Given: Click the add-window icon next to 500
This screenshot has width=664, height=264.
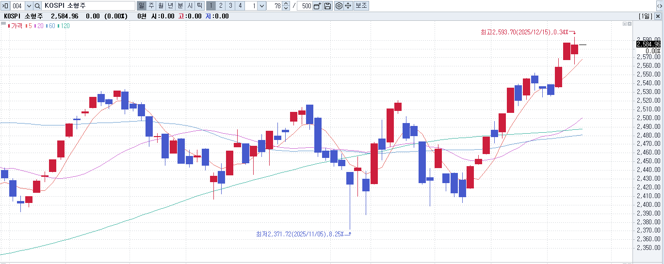Looking at the screenshot, I should (318, 6).
